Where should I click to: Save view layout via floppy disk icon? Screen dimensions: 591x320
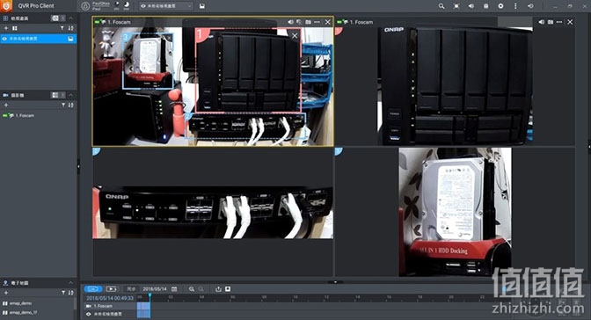[x=202, y=6]
